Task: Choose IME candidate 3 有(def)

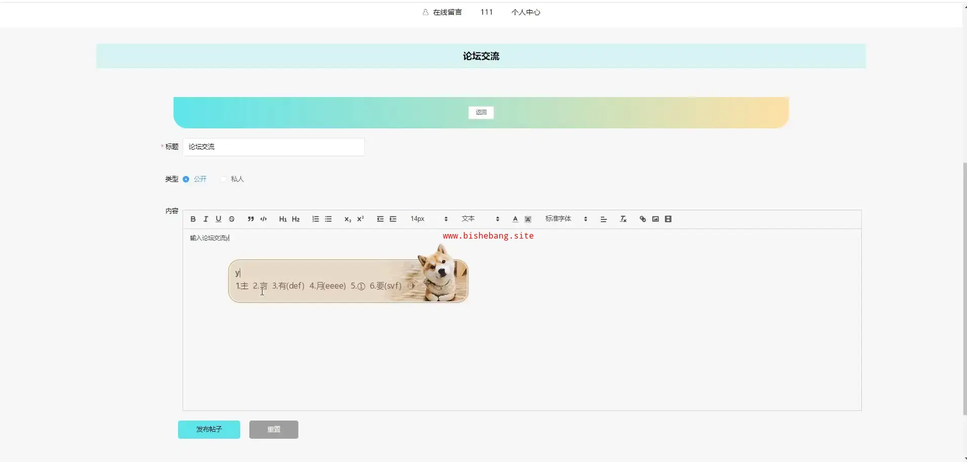Action: pyautogui.click(x=288, y=286)
